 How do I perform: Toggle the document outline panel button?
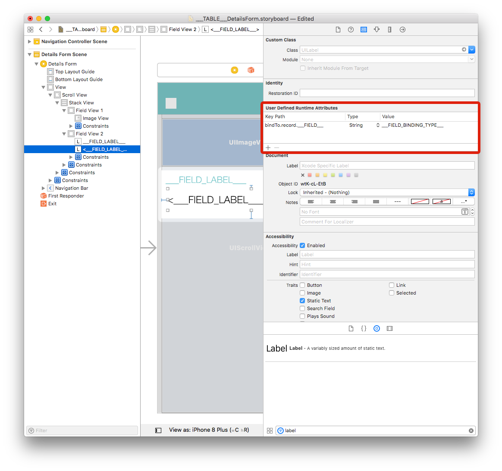coord(158,430)
